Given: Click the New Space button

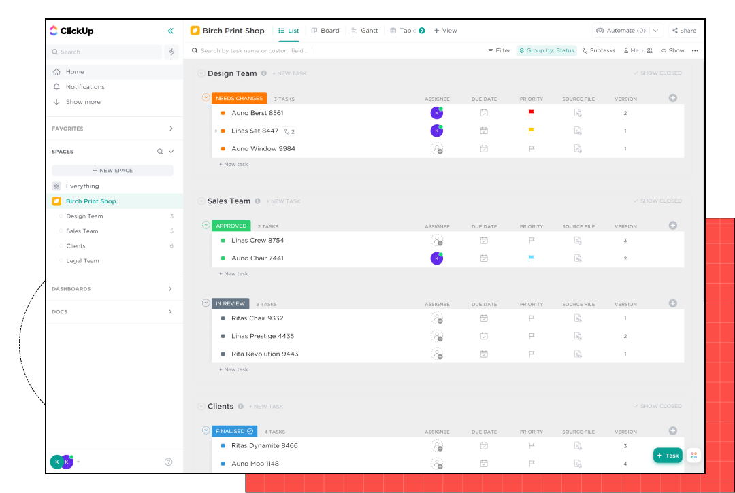Looking at the screenshot, I should tap(112, 171).
